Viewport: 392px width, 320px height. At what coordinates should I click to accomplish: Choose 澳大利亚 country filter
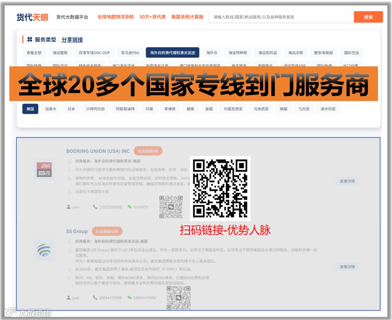click(x=328, y=109)
